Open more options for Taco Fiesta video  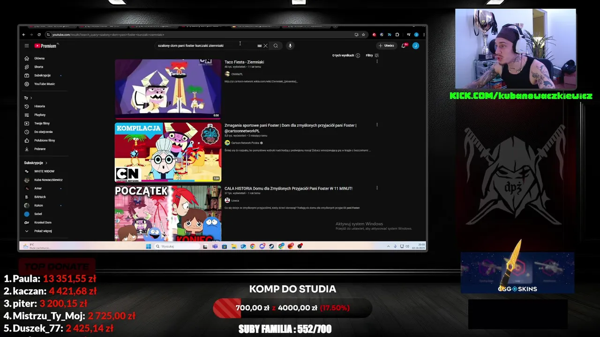coord(377,61)
